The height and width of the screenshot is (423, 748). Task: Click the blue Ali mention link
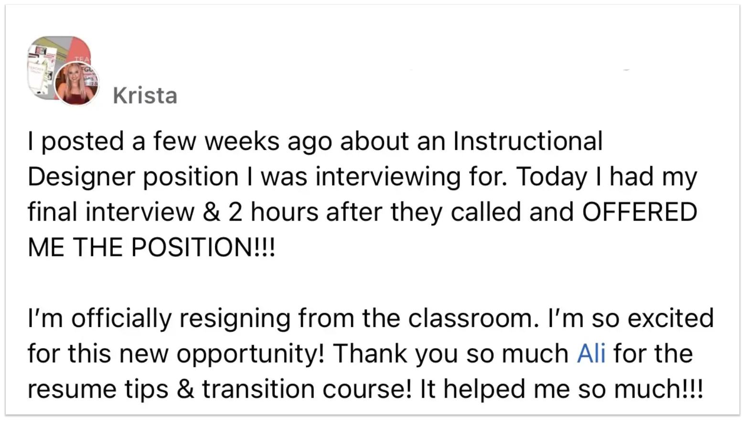[591, 354]
